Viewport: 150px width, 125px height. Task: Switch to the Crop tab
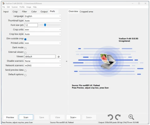coord(15,12)
